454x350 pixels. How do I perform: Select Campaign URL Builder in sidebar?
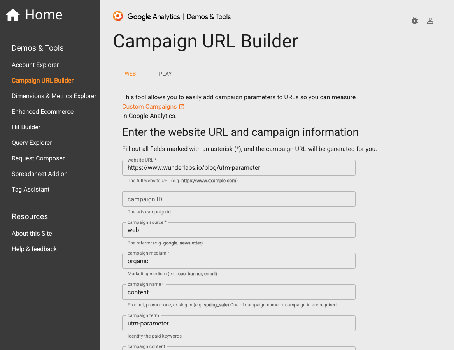pyautogui.click(x=42, y=81)
